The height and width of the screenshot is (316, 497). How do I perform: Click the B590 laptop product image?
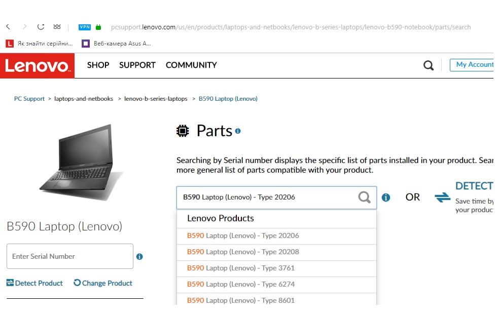(81, 162)
